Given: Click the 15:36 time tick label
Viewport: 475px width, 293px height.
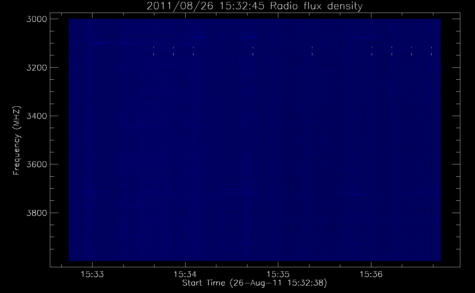Looking at the screenshot, I should pyautogui.click(x=371, y=275).
